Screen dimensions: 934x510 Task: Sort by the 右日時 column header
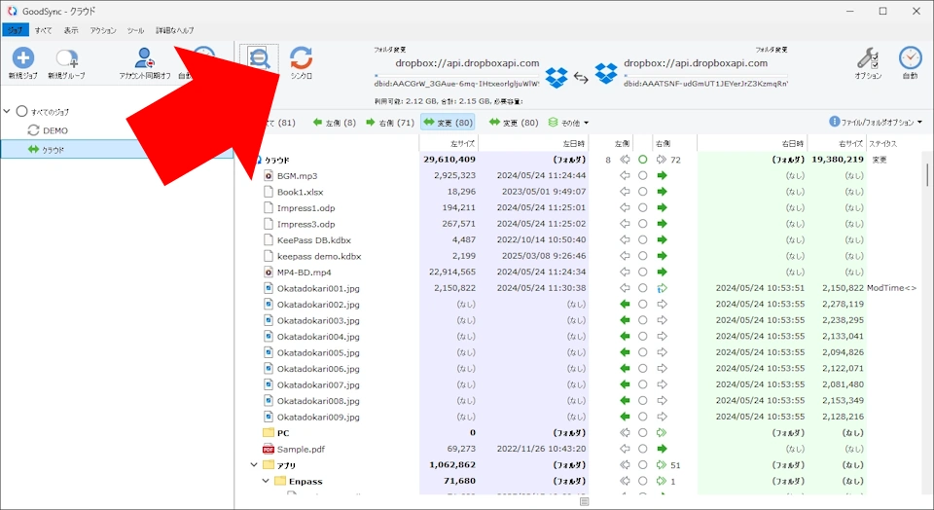(752, 143)
